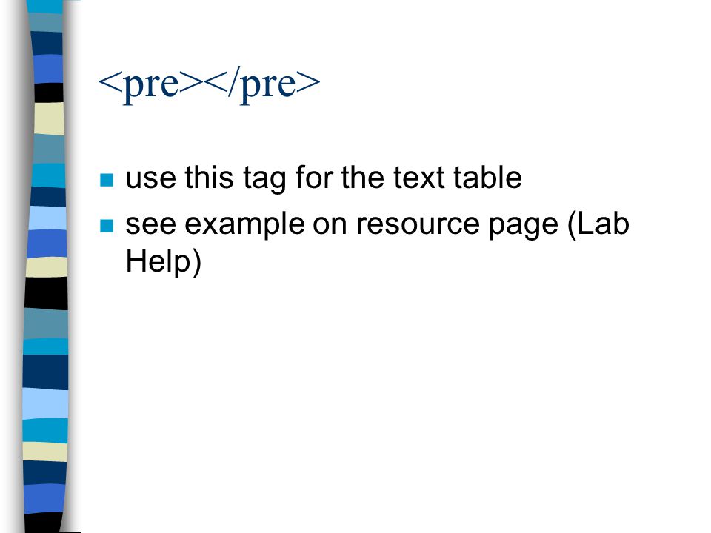This screenshot has width=711, height=533.
Task: Click the word 'example' in second bullet
Action: pos(244,226)
